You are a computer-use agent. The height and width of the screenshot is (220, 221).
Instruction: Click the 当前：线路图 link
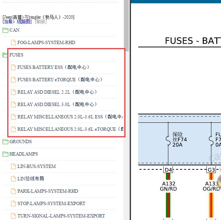point(17,22)
